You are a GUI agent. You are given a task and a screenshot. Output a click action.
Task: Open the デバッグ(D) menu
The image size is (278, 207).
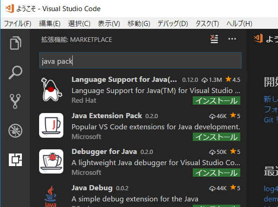coord(173,24)
